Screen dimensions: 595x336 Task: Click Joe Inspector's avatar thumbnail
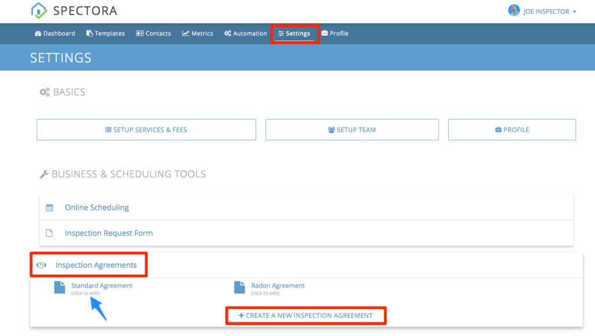pos(514,10)
